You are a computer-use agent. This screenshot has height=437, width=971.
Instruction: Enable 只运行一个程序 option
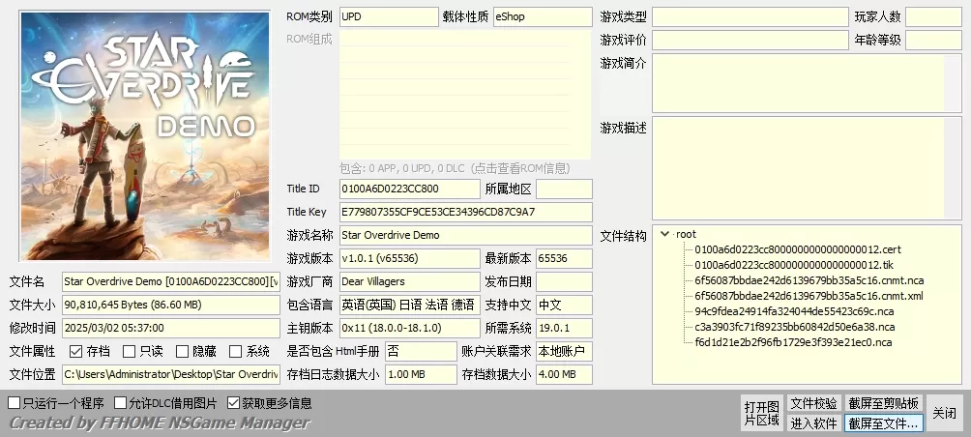pyautogui.click(x=15, y=403)
